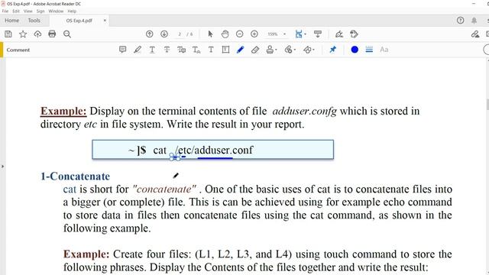The width and height of the screenshot is (489, 275).
Task: Open the Fill & Sign pen tool
Action: point(339,34)
